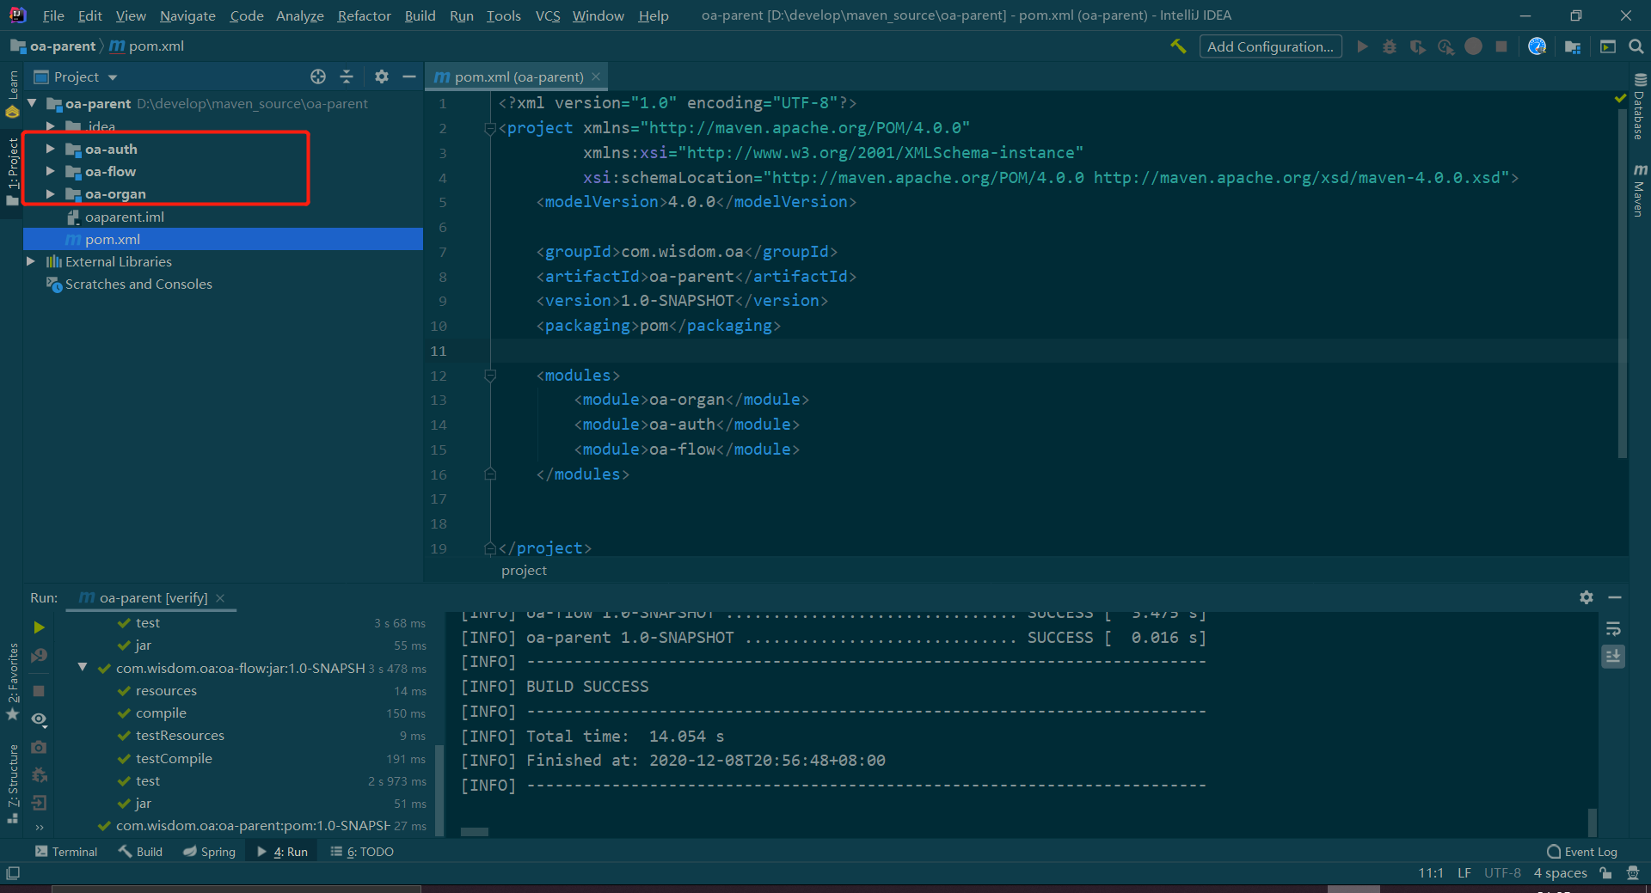Click the exit arrow-into-box icon in Run panel

pos(39,803)
